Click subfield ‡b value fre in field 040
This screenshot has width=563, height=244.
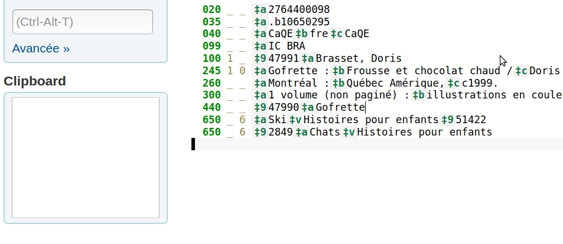coord(319,34)
